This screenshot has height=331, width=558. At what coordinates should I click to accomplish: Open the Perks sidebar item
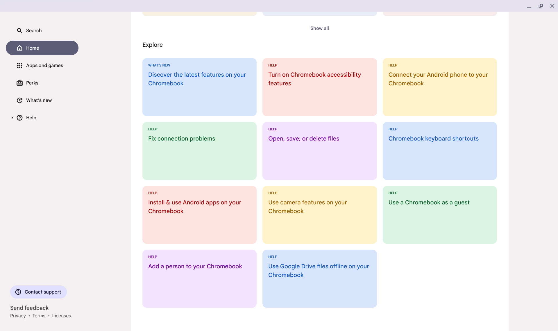[32, 83]
